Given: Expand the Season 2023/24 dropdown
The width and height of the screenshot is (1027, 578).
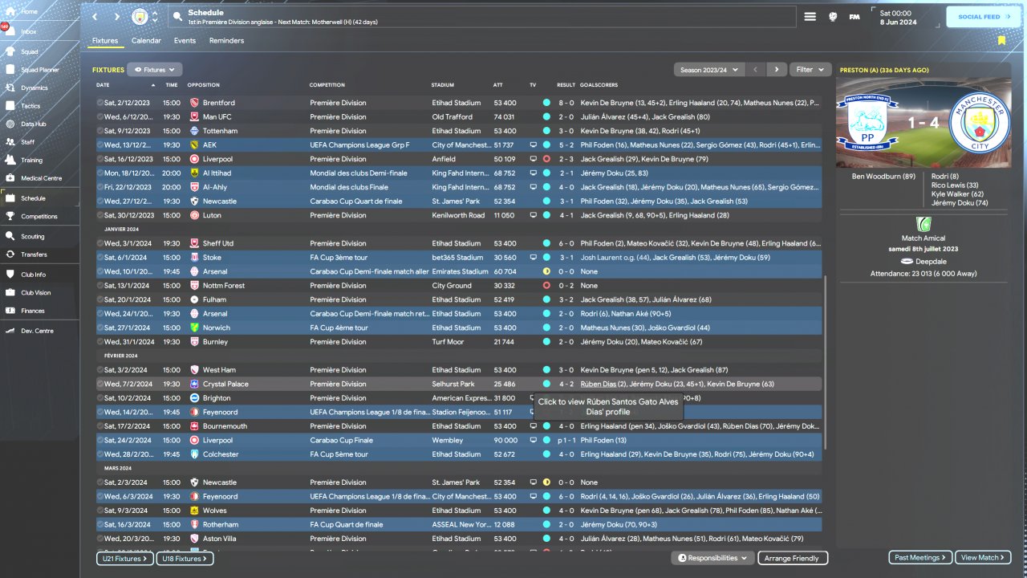Looking at the screenshot, I should pyautogui.click(x=709, y=70).
